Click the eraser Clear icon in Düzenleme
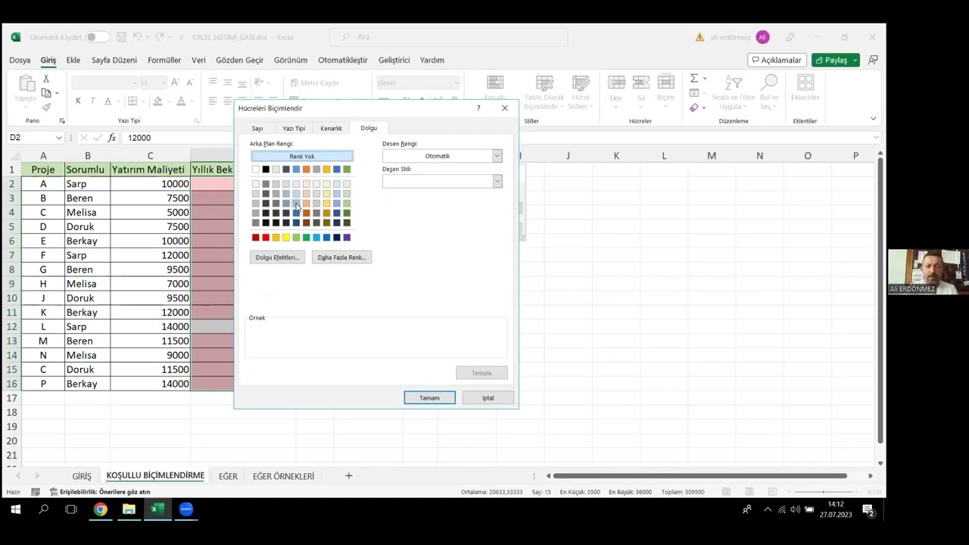This screenshot has height=545, width=969. 693,107
